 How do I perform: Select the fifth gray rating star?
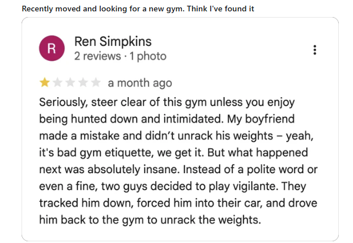point(96,83)
